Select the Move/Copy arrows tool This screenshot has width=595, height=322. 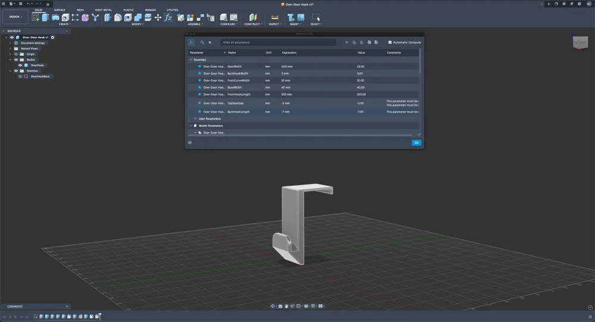point(158,17)
